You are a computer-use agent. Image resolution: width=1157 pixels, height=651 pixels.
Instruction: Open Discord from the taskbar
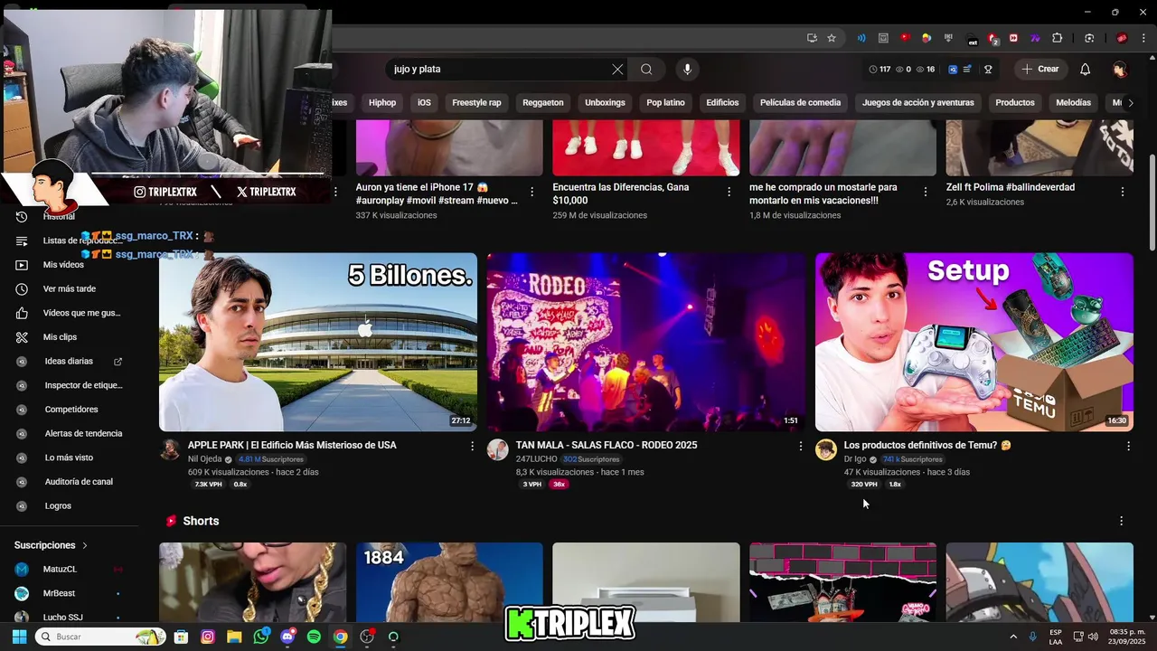[287, 637]
